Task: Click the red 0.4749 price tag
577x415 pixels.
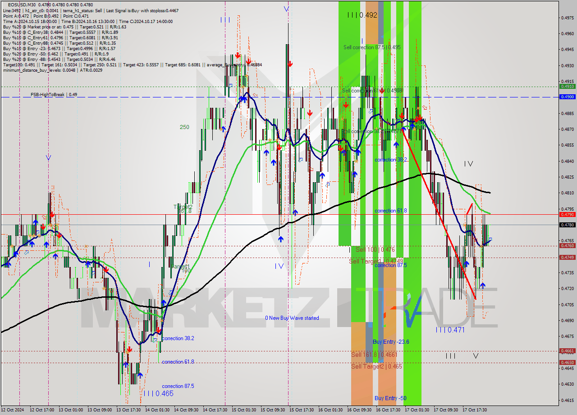Action: tap(567, 257)
